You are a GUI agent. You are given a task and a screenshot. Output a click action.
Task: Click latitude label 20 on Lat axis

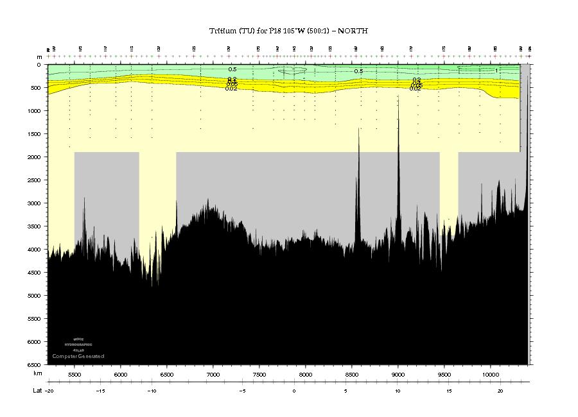click(500, 391)
